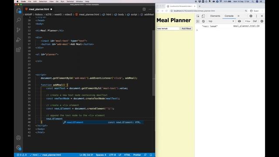The image size is (279, 157).
Task: Click the zoom magnifier in address bar
Action: [246, 11]
